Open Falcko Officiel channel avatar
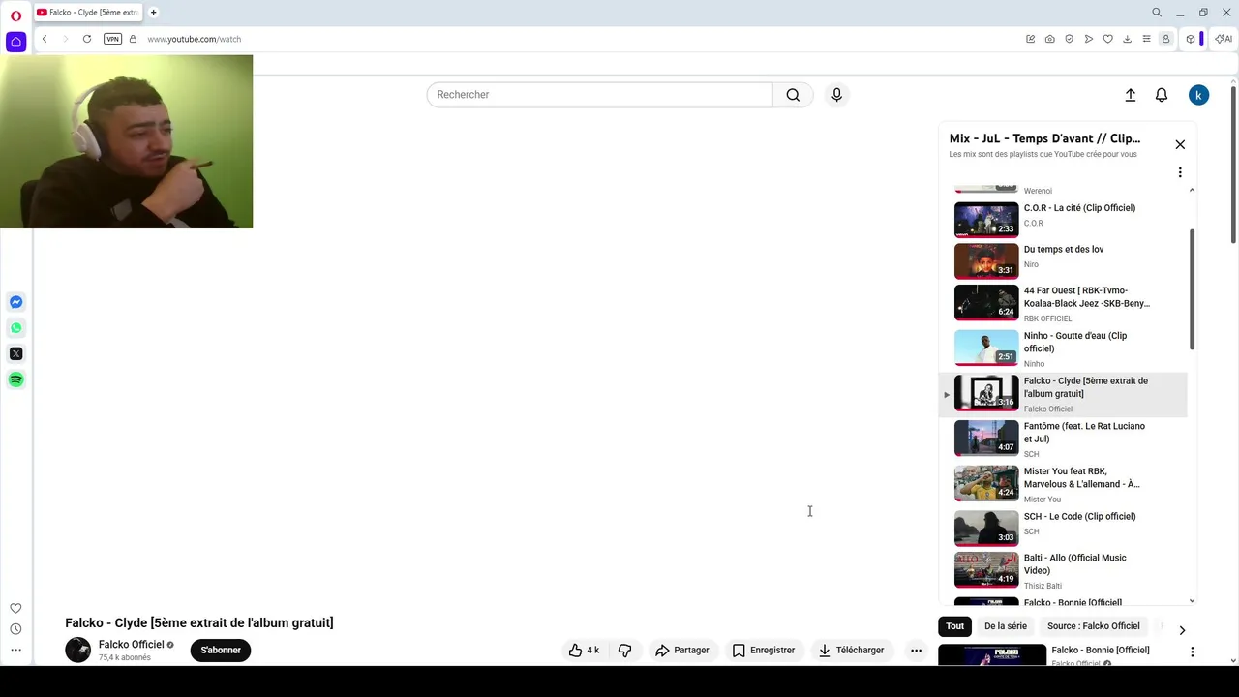The image size is (1239, 697). 77,651
